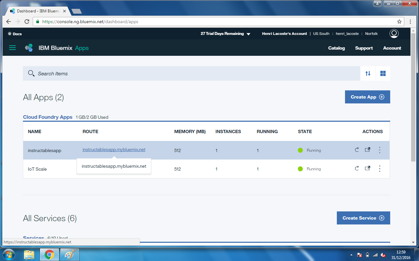Click the Create Service button

pos(363,218)
